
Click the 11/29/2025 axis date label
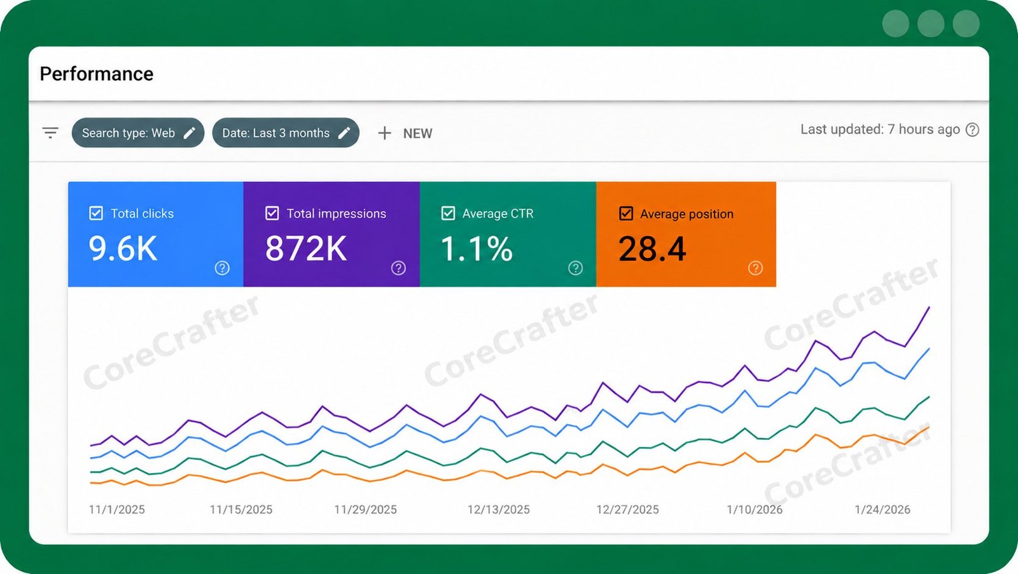click(365, 510)
